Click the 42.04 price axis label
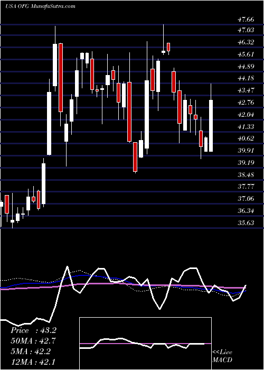264x370 pixels. 246,115
